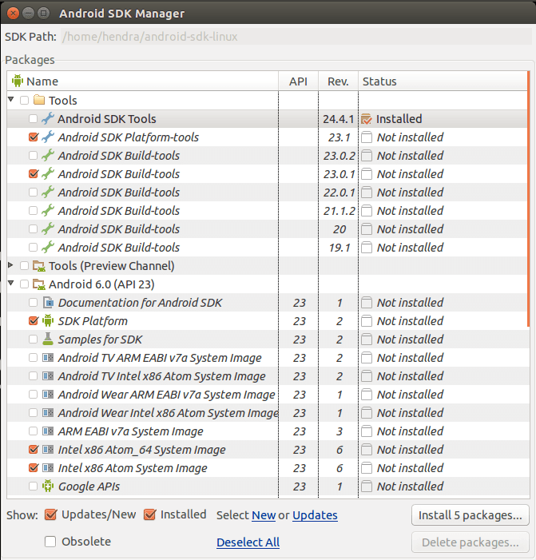Image resolution: width=536 pixels, height=560 pixels.
Task: Sort packages by Name column header
Action: [x=142, y=81]
